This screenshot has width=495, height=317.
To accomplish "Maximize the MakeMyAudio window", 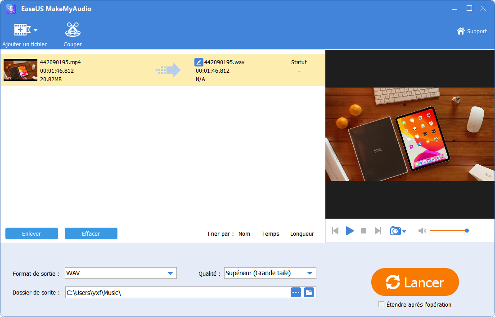I will (x=469, y=9).
